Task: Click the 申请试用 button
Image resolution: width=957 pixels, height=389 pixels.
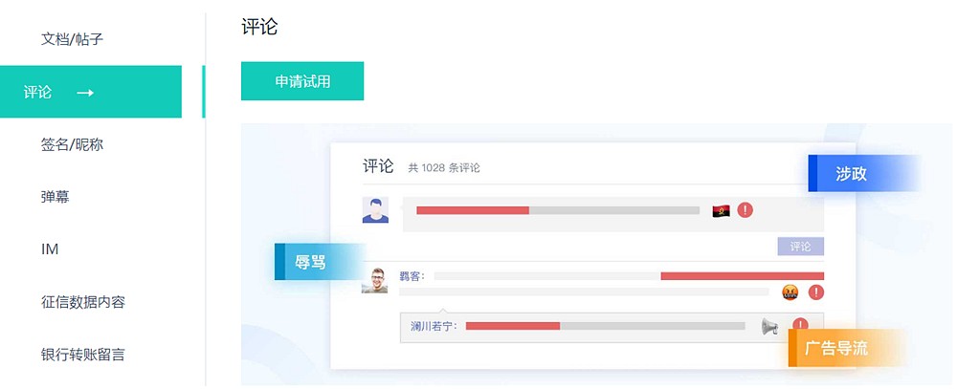Action: pos(302,81)
